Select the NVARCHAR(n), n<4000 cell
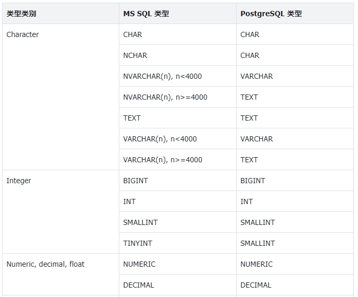This screenshot has width=358, height=297. tap(162, 76)
